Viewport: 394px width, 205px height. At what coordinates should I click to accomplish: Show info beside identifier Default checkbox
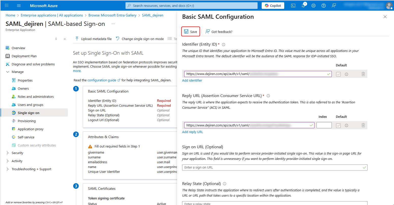[x=346, y=74]
